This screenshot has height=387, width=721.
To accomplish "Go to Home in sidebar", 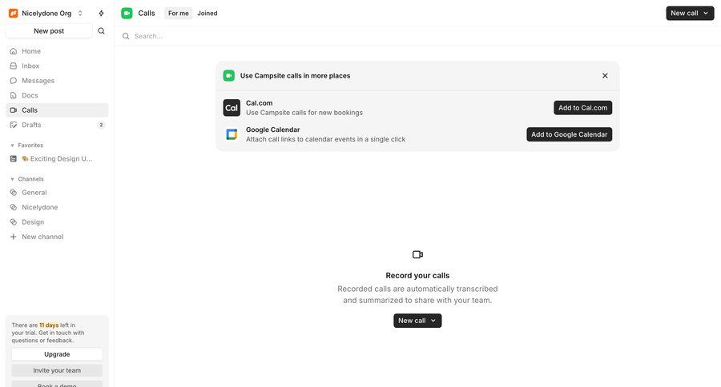I will 57,51.
